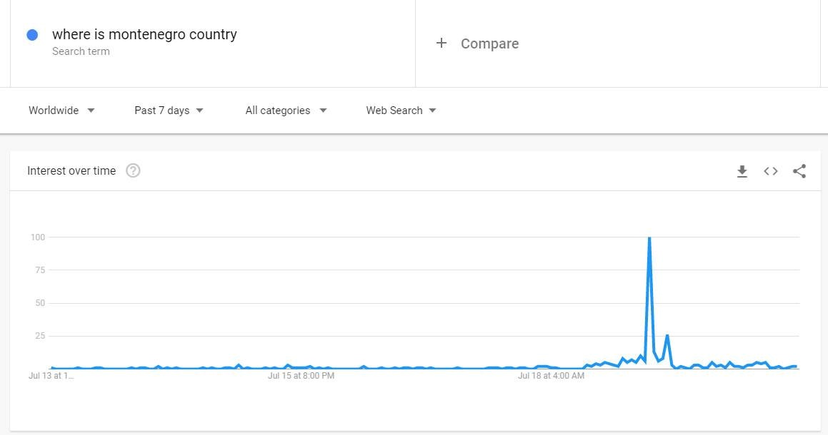
Task: Click the 100 y-axis label
Action: (38, 237)
